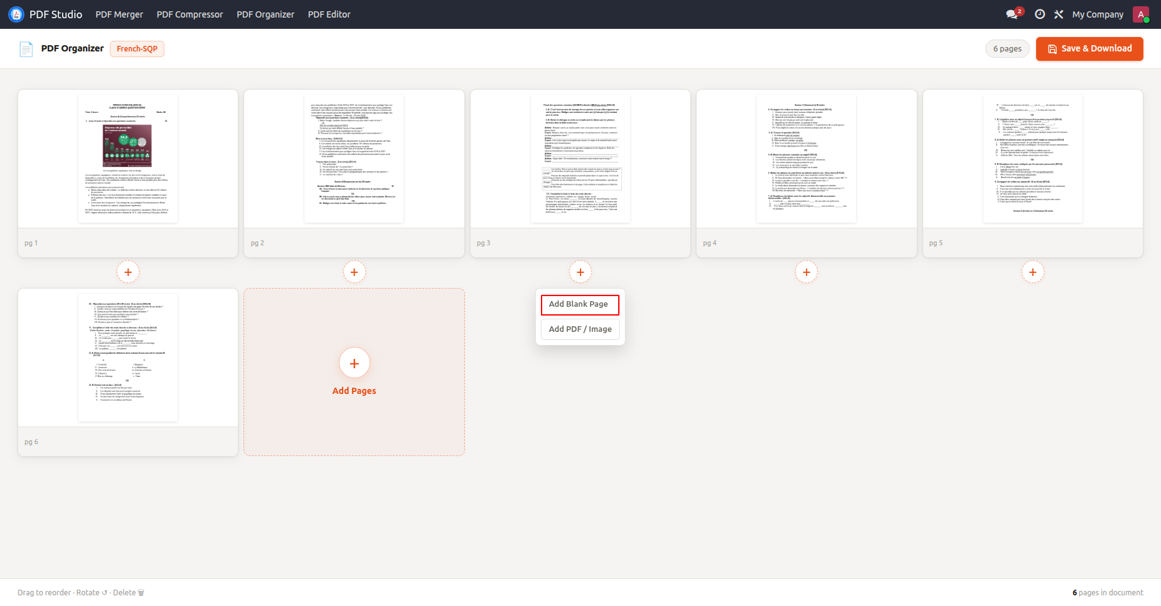The image size is (1161, 606).
Task: Open the clock activities icon
Action: click(1040, 14)
